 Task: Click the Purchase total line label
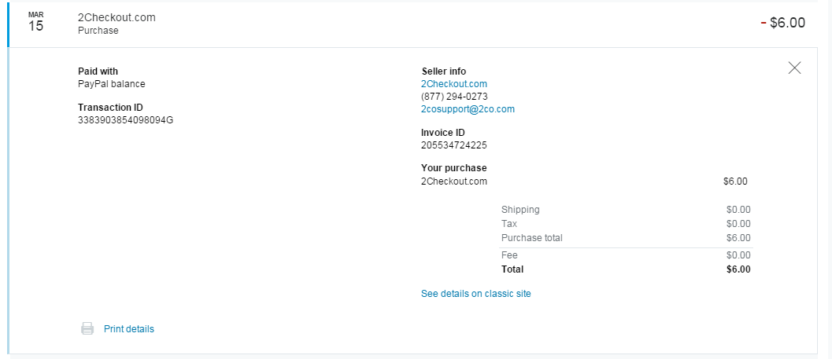click(x=531, y=238)
